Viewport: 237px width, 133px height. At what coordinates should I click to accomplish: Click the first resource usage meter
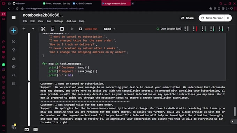pyautogui.click(x=186, y=29)
